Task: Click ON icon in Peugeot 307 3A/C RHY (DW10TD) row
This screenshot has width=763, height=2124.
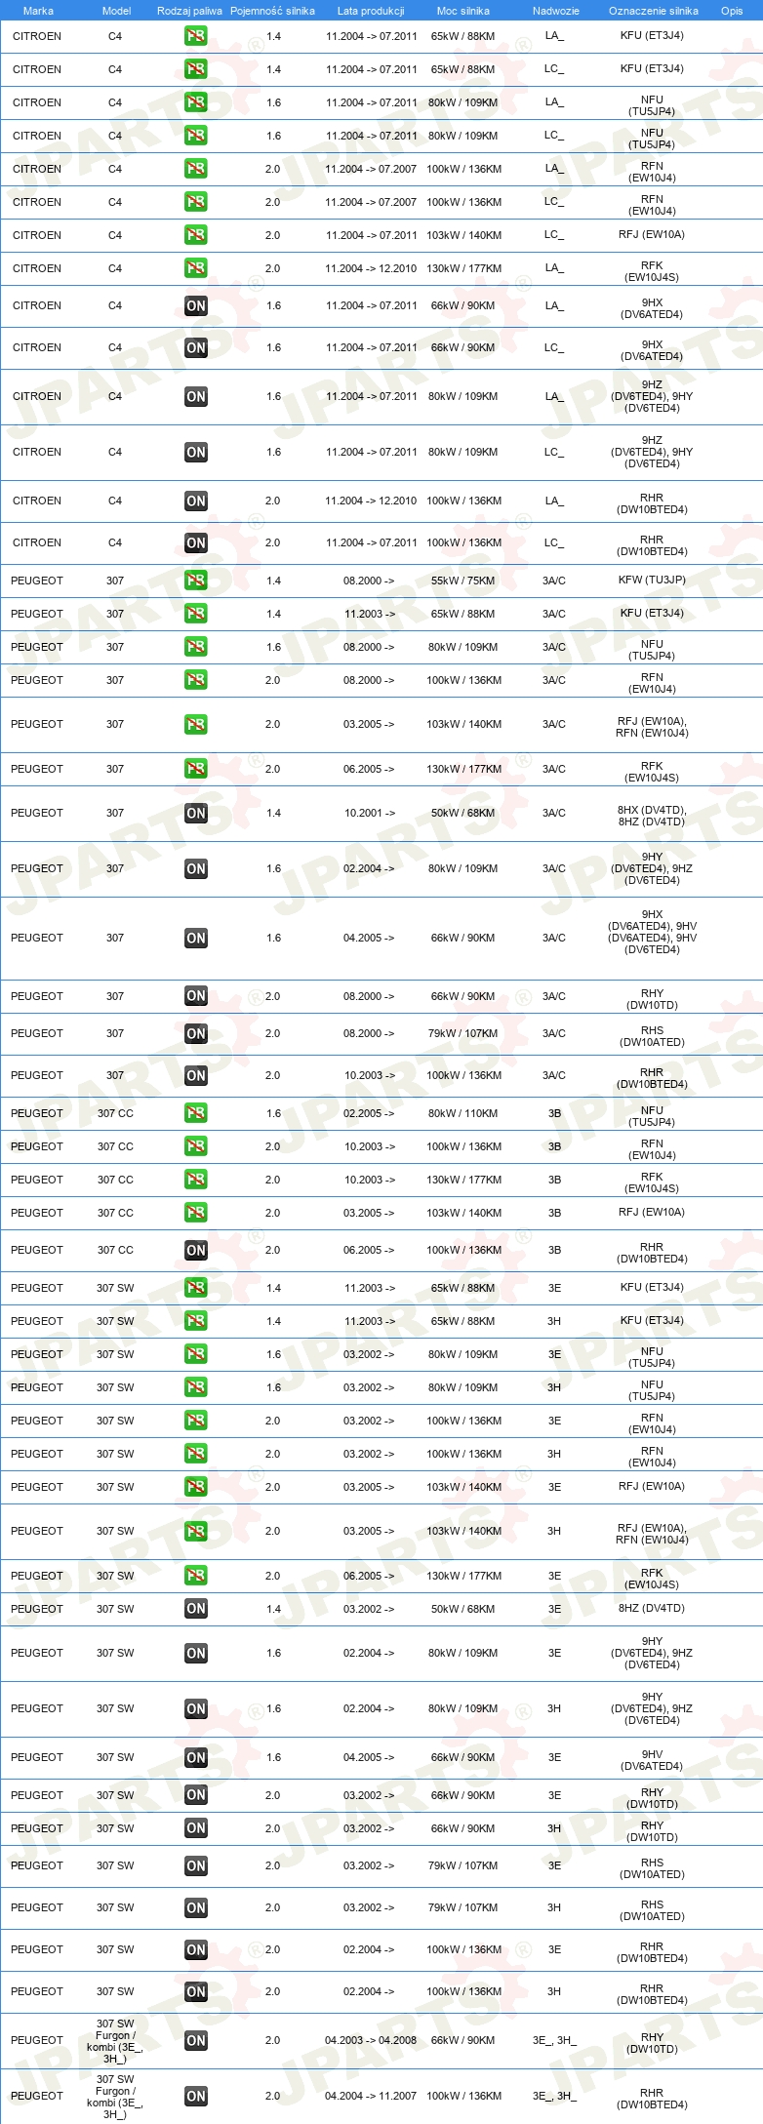Action: pos(195,996)
